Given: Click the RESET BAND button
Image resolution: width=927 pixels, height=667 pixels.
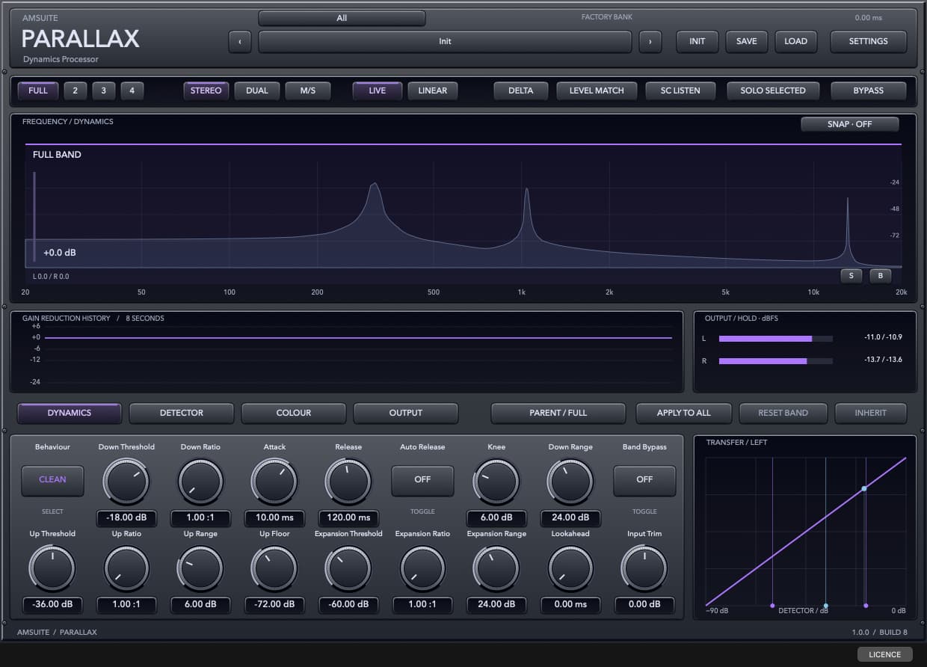Looking at the screenshot, I should pyautogui.click(x=782, y=413).
